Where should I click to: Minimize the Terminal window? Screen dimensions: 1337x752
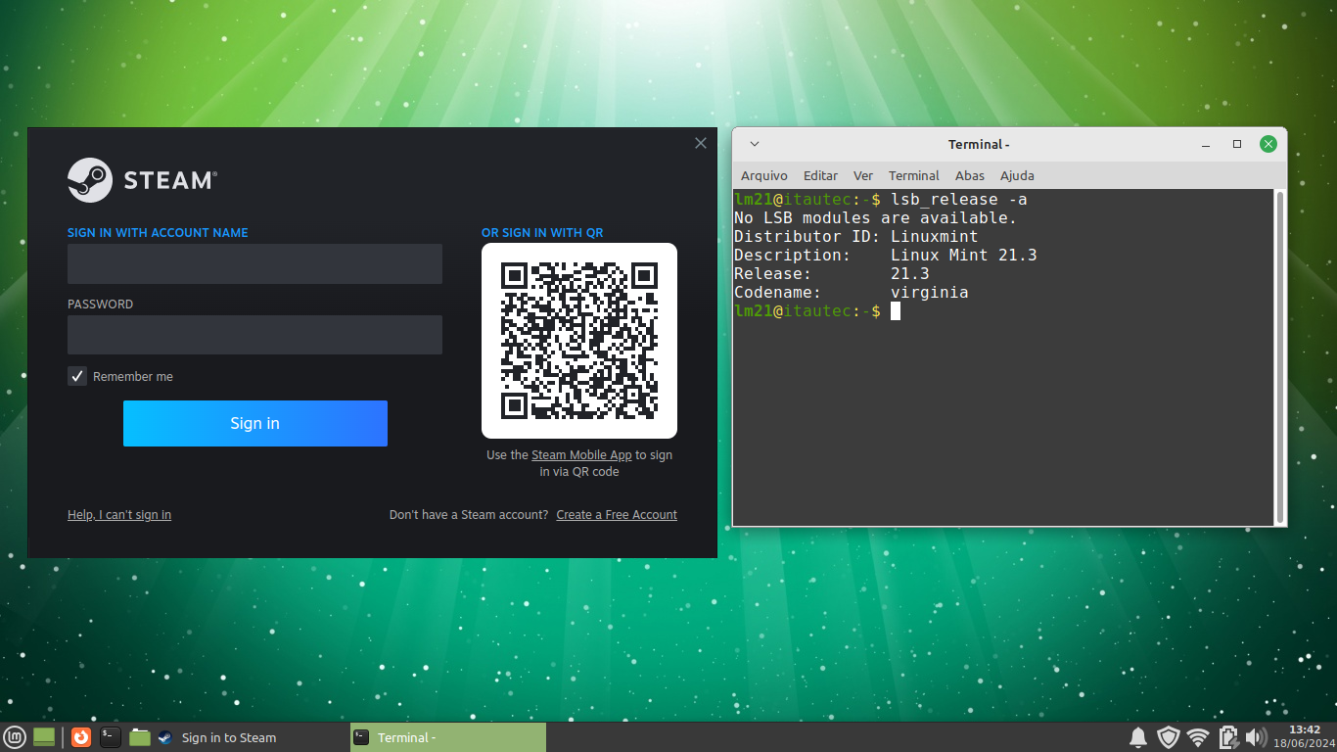pyautogui.click(x=1206, y=144)
